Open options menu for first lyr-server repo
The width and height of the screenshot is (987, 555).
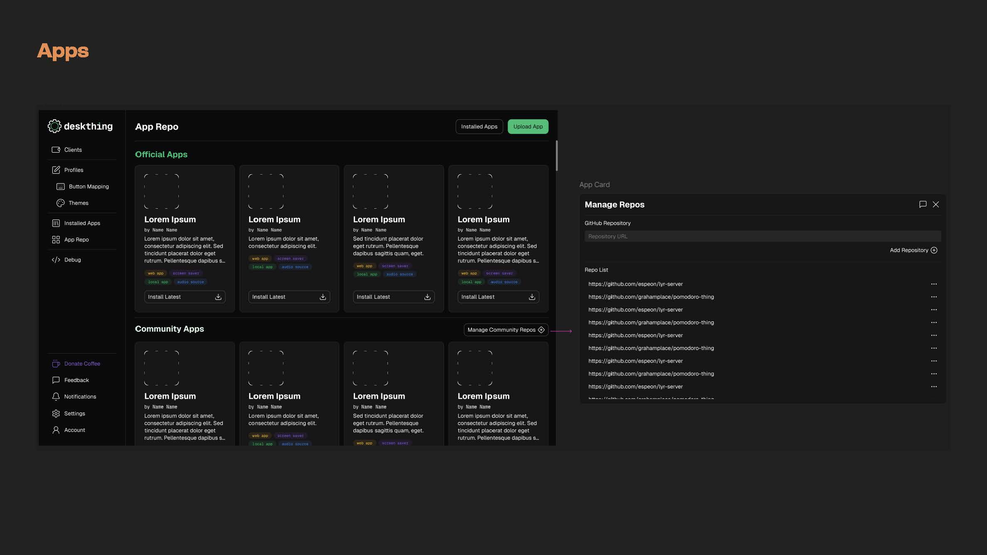click(934, 284)
